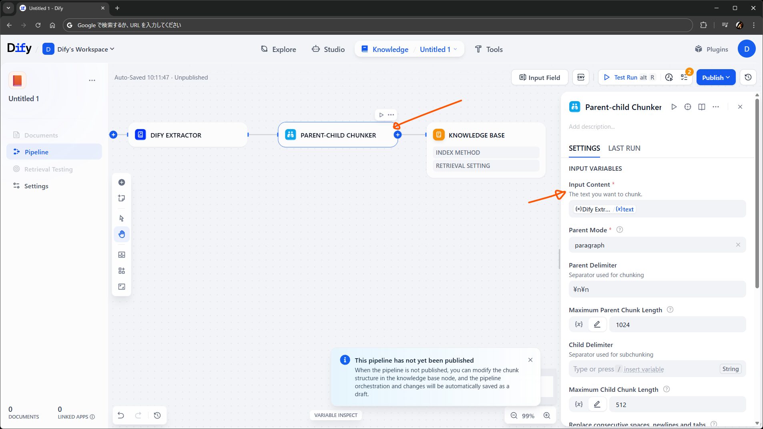Toggle variable mode for Maximum Parent Chunk Length
The width and height of the screenshot is (763, 429).
tap(578, 324)
